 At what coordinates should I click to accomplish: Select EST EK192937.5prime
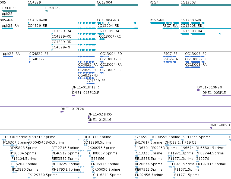pyautogui.click(x=211, y=164)
